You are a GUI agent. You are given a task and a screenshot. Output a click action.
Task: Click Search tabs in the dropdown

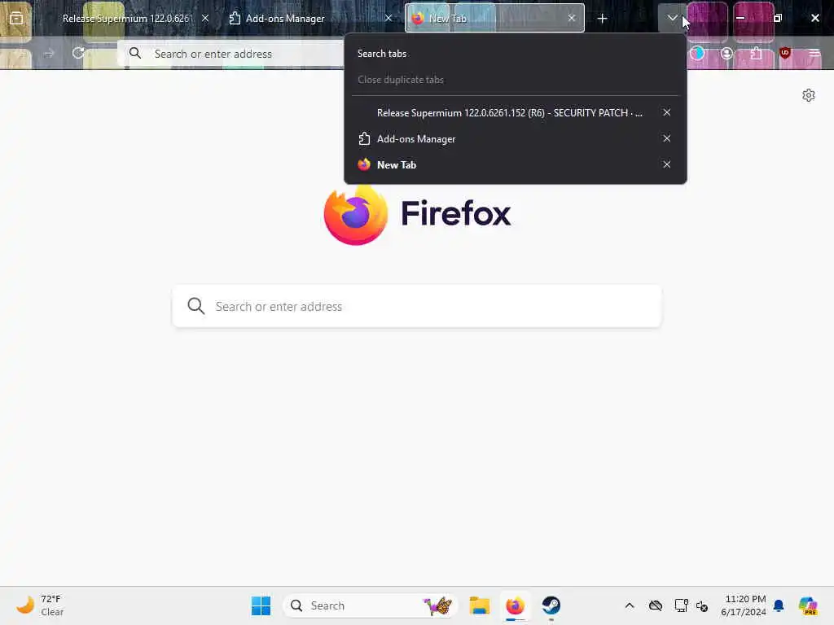[382, 54]
